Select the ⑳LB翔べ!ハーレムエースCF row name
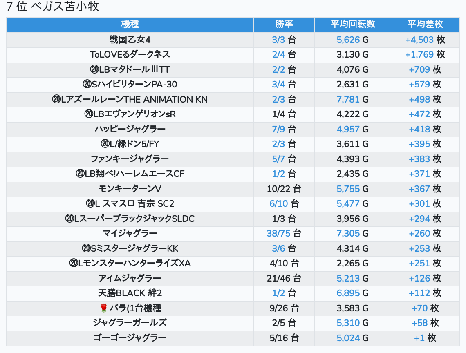Screen dimensions: 466x353 coord(130,174)
